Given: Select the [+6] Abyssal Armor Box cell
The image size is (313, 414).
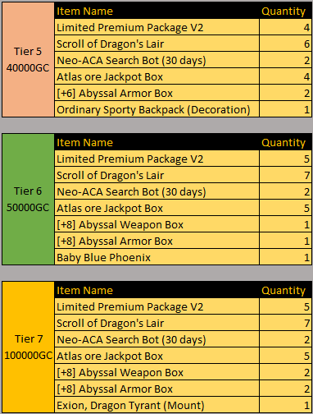Looking at the screenshot, I should [156, 93].
